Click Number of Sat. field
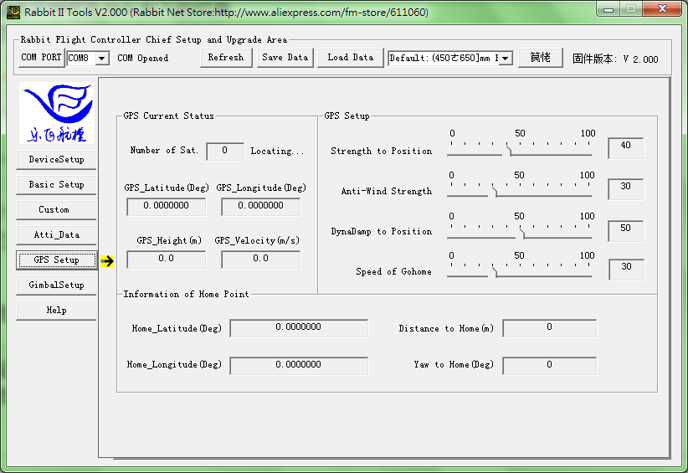This screenshot has width=688, height=473. [x=225, y=152]
